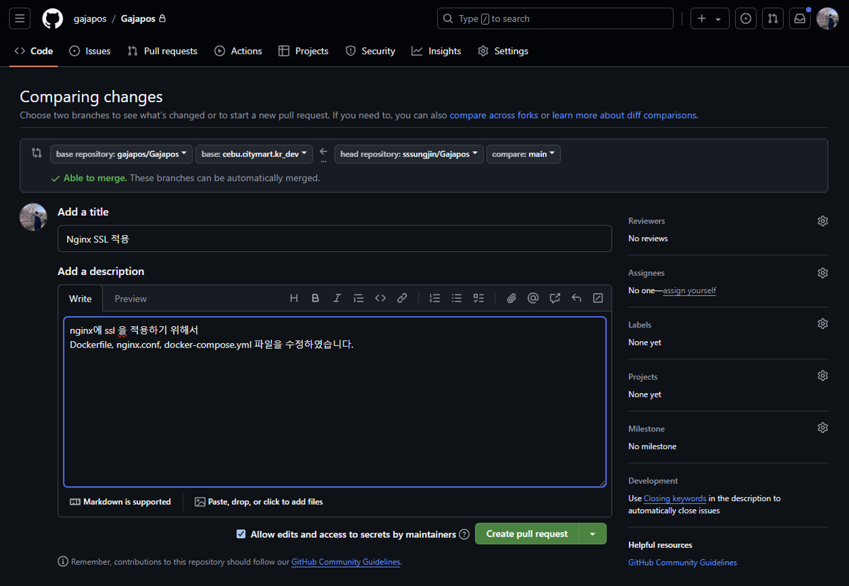The width and height of the screenshot is (849, 586).
Task: Click the Italic formatting icon
Action: [x=337, y=298]
